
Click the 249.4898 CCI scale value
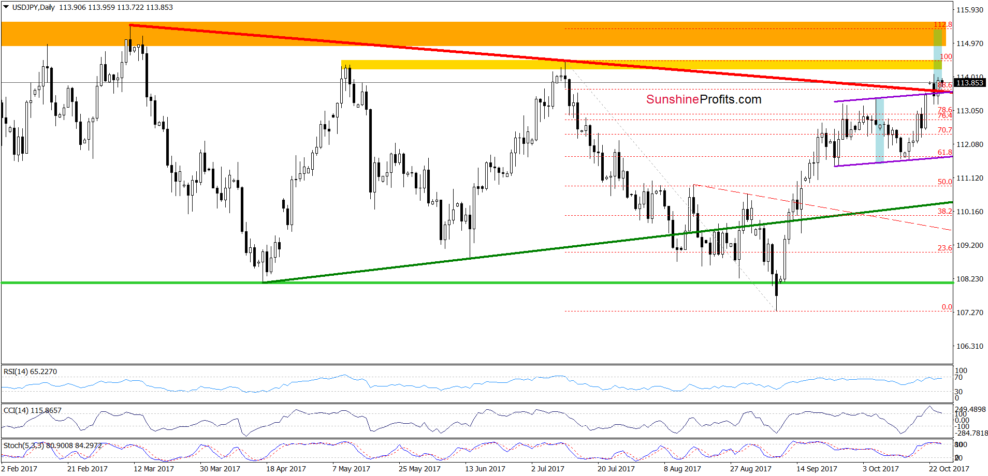[971, 409]
